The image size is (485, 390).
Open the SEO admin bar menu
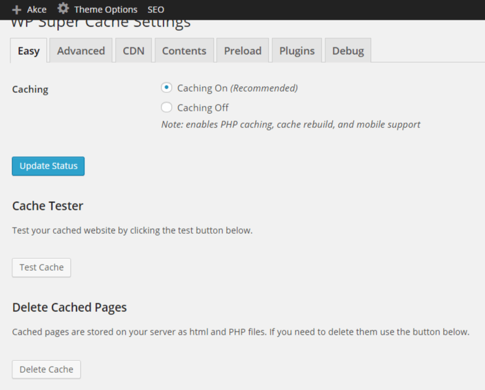pos(155,10)
